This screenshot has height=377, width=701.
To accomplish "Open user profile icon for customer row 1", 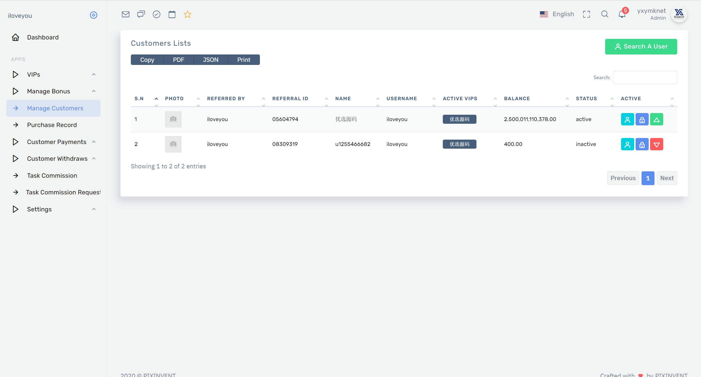I will point(627,119).
